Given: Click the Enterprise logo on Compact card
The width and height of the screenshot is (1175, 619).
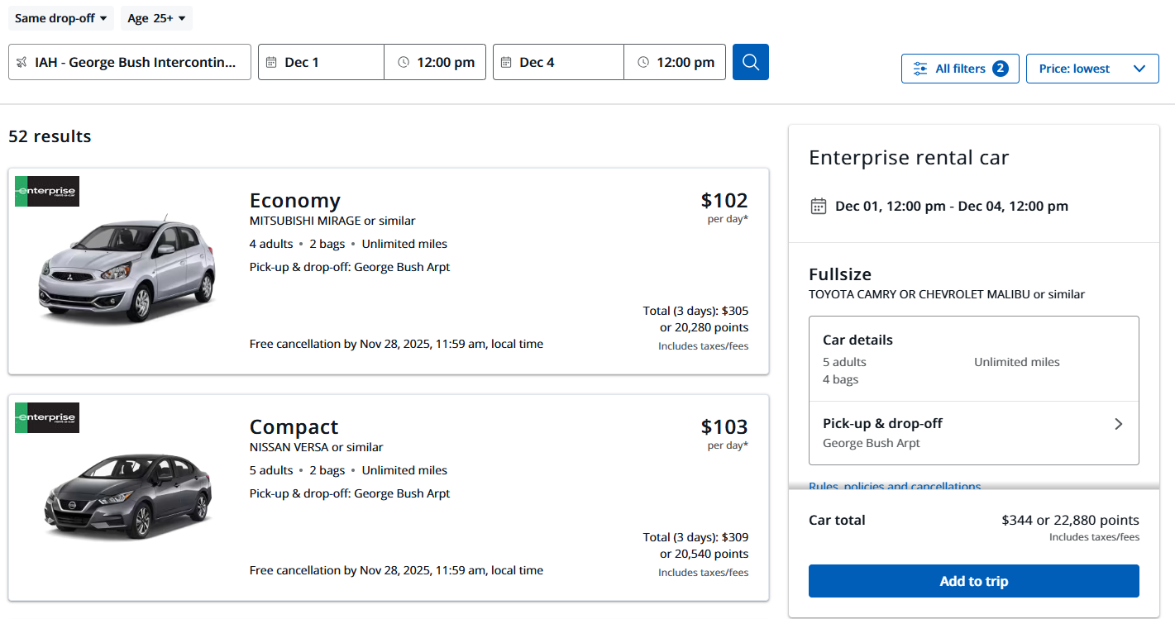Looking at the screenshot, I should pos(47,417).
